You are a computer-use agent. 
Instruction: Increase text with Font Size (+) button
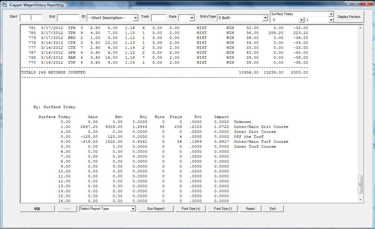pyautogui.click(x=191, y=209)
